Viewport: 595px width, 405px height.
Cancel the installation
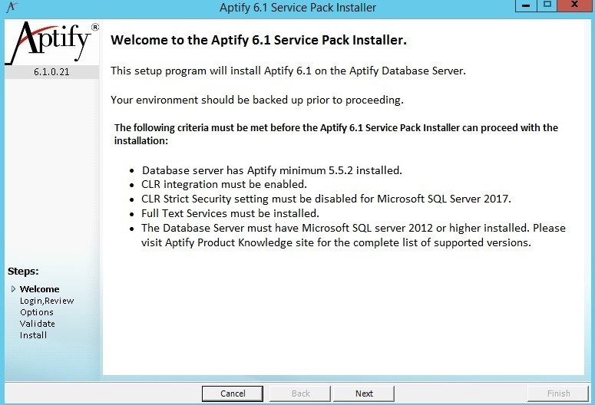233,393
